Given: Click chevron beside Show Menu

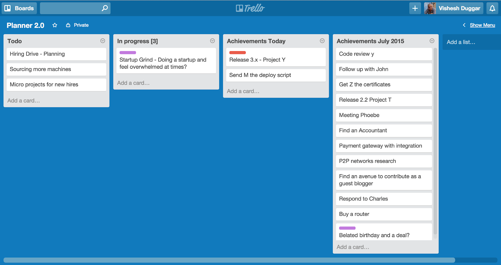Looking at the screenshot, I should coord(464,25).
